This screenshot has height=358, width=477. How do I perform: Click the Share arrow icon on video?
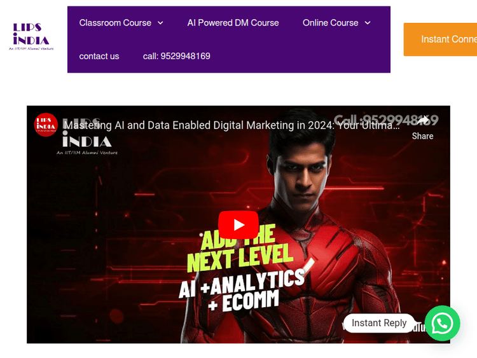pyautogui.click(x=422, y=120)
